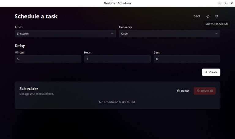Click the version number 0.0.7
The image size is (235, 139).
197,16
